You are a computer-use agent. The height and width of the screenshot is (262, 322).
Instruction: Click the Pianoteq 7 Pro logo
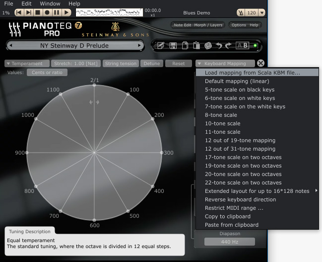(x=45, y=29)
